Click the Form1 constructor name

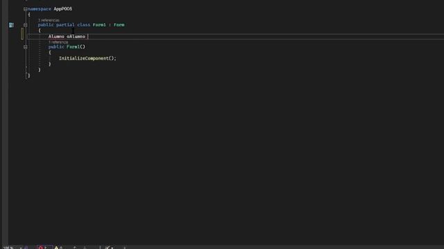(73, 47)
